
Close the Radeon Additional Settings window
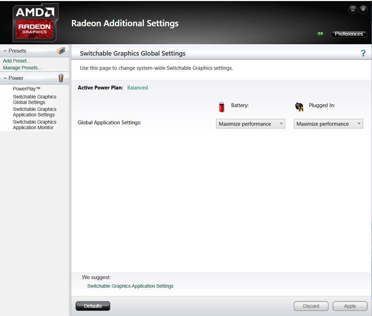pyautogui.click(x=363, y=9)
